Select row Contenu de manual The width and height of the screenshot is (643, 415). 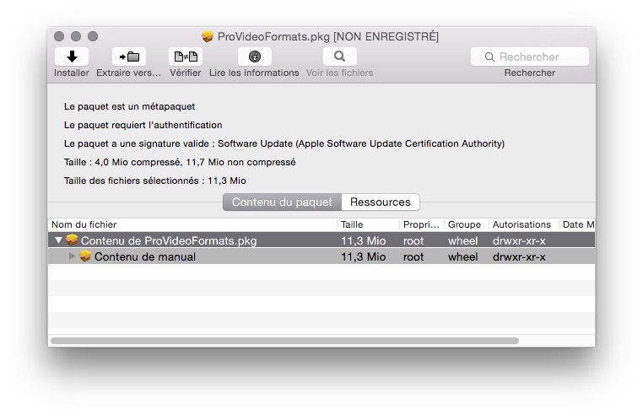(321, 256)
